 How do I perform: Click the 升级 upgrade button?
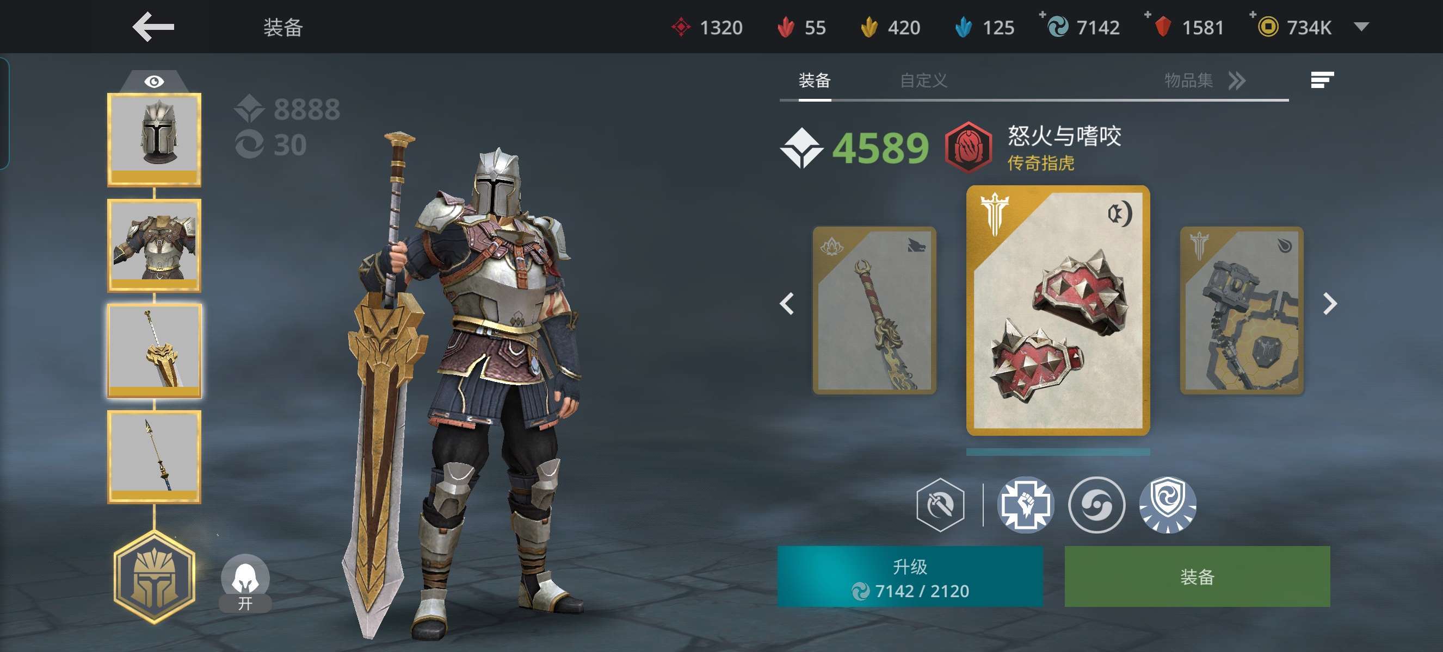point(910,576)
